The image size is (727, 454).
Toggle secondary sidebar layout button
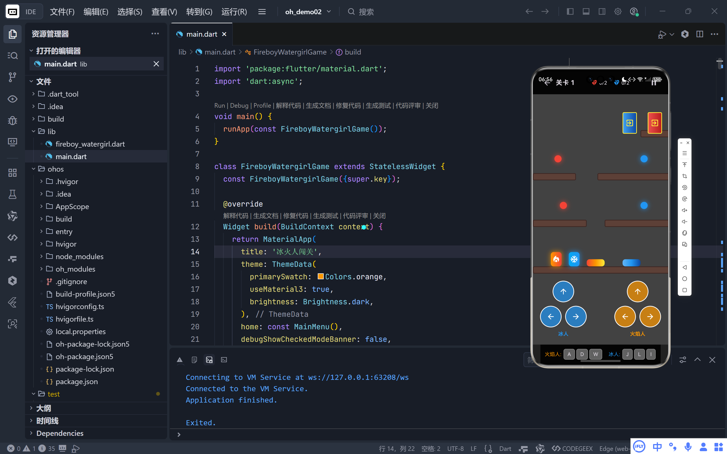[x=602, y=12]
